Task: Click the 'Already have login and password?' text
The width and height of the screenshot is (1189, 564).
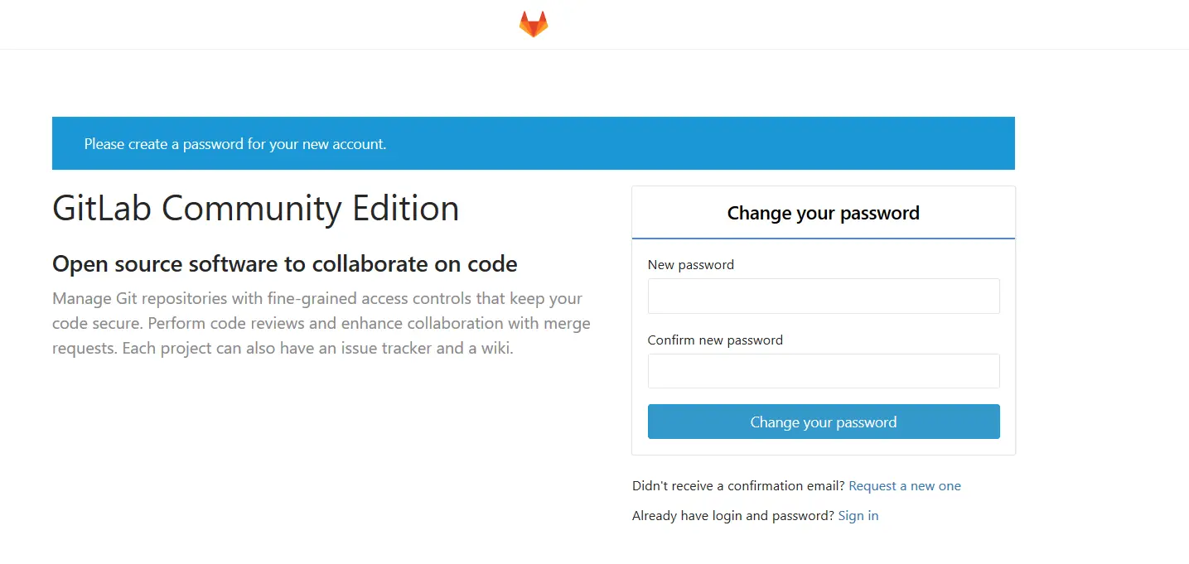Action: [x=732, y=516]
